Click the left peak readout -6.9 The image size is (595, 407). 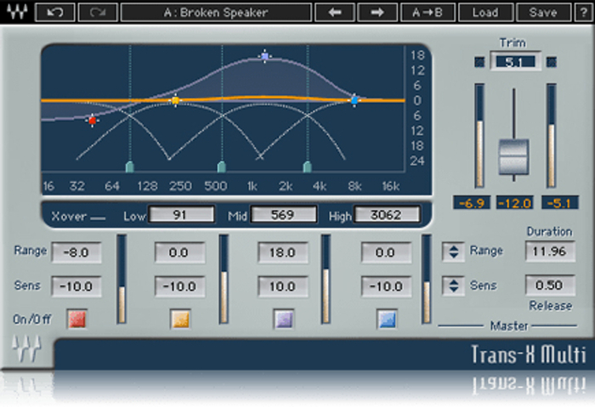[x=472, y=203]
